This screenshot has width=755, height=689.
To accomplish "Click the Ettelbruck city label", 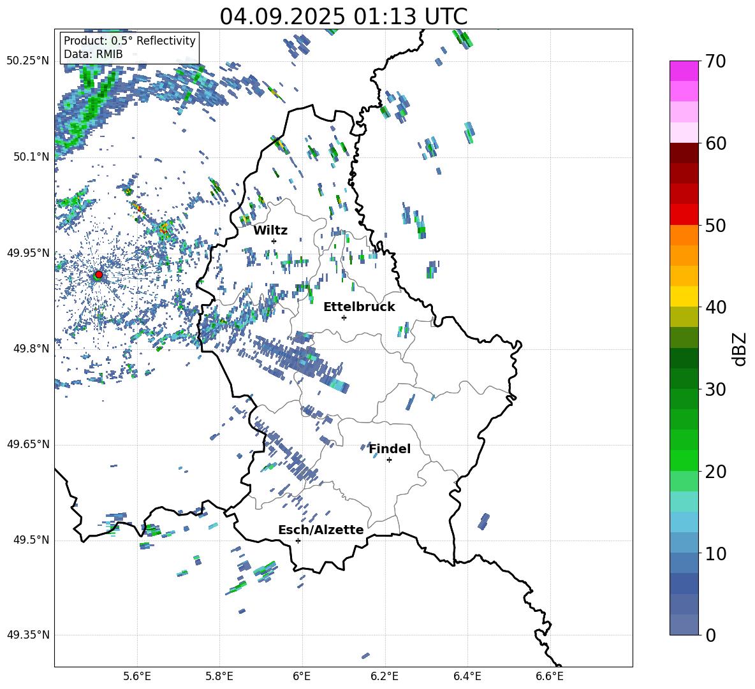I will tap(359, 307).
